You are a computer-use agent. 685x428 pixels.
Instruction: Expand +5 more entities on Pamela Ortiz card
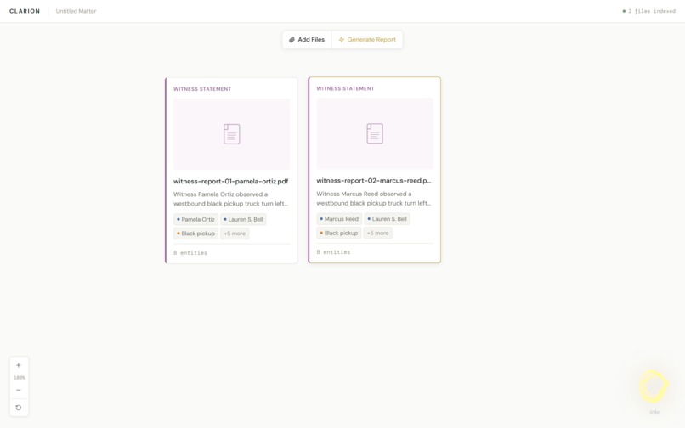235,234
